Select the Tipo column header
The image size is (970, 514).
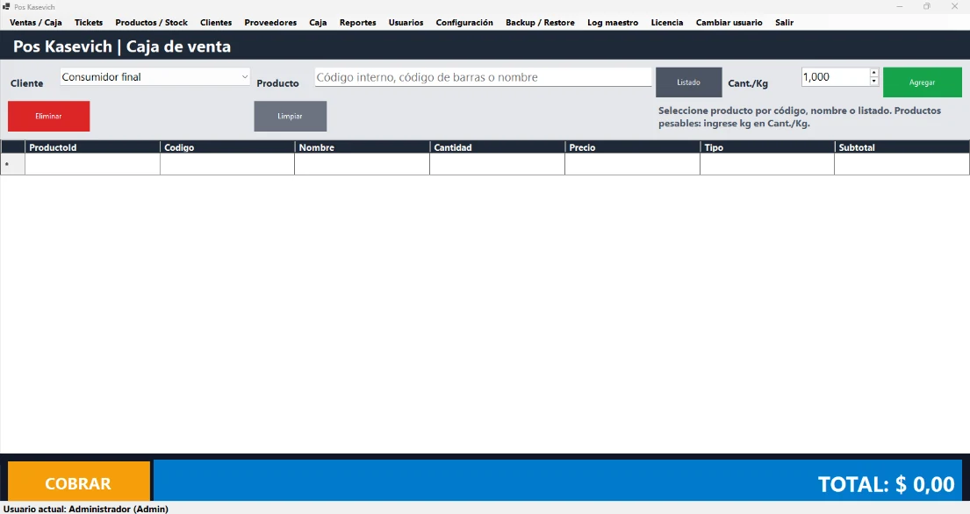(767, 147)
